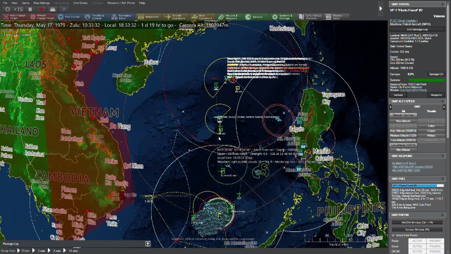Collapse the Unit EMCON panel
The image size is (451, 254).
[443, 215]
